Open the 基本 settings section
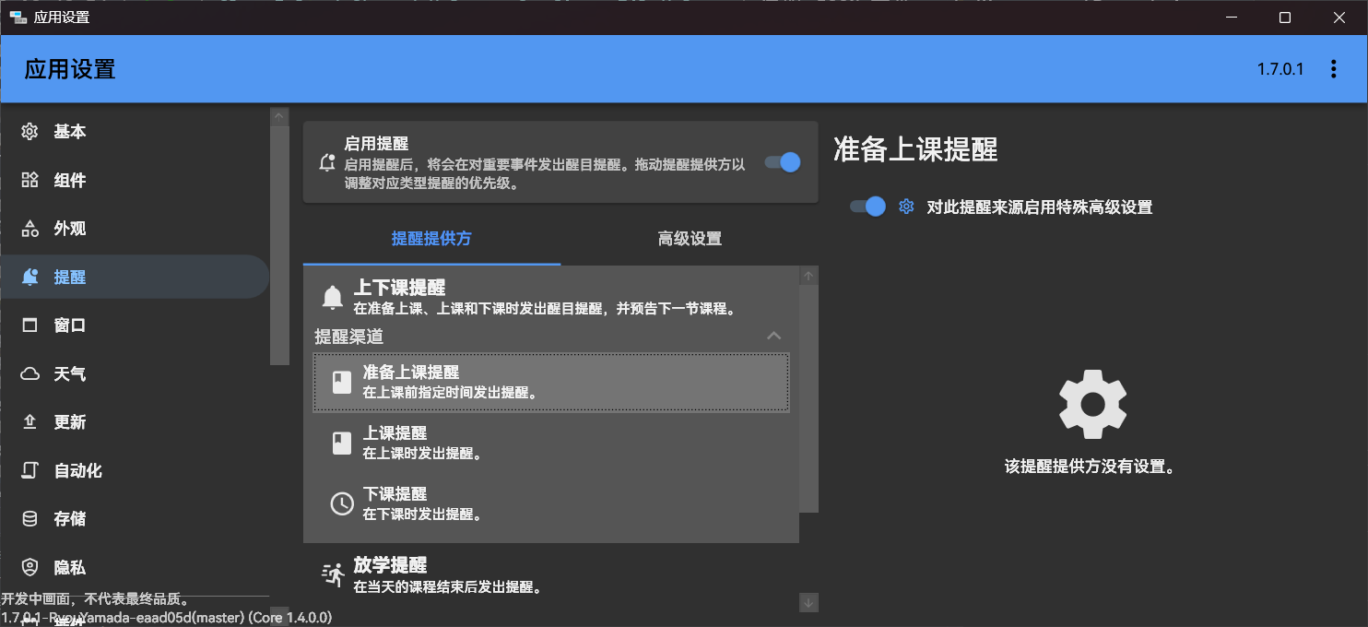The height and width of the screenshot is (627, 1368). point(68,132)
